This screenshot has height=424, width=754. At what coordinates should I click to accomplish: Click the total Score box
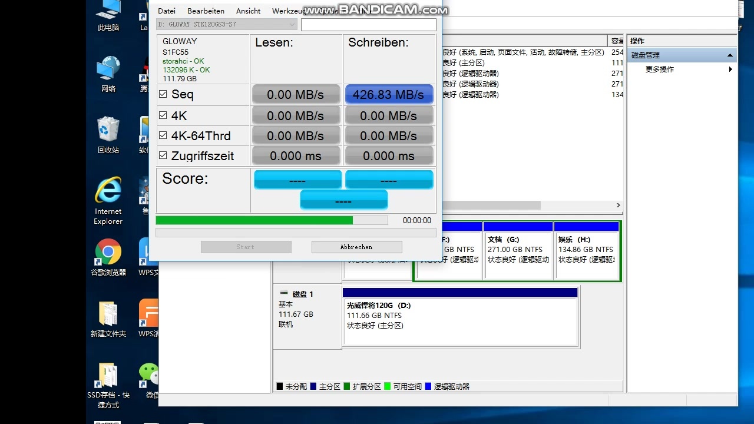pos(344,200)
